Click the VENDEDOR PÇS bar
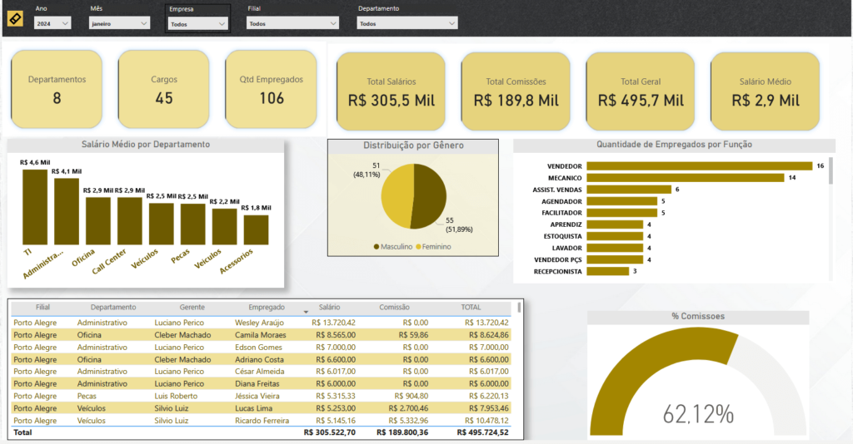This screenshot has height=444, width=853. [615, 260]
